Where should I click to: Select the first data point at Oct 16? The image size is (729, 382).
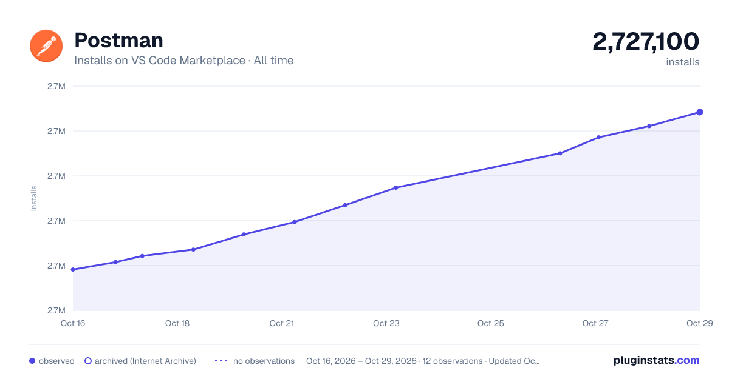pyautogui.click(x=73, y=269)
